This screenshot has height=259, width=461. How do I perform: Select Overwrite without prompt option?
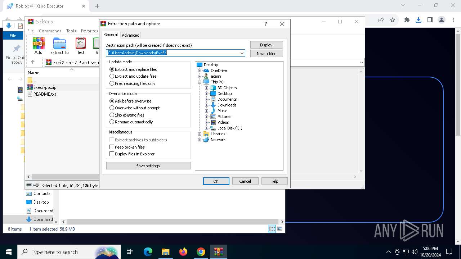pos(134,108)
